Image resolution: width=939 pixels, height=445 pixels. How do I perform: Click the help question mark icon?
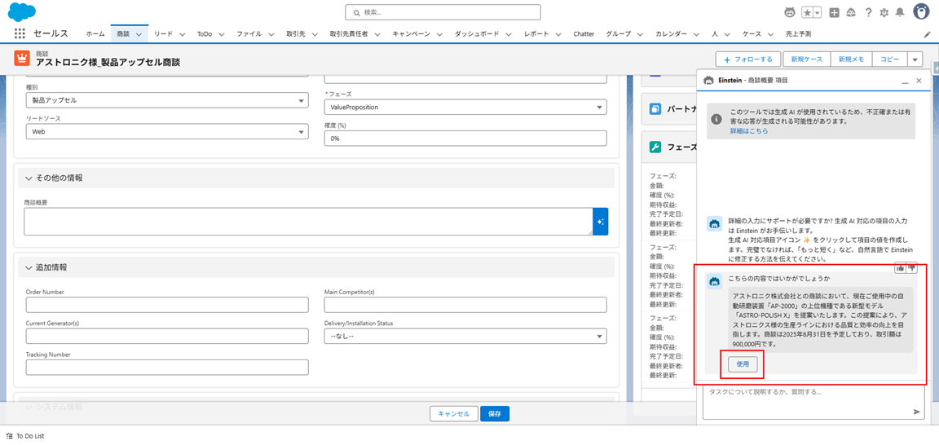click(x=869, y=12)
